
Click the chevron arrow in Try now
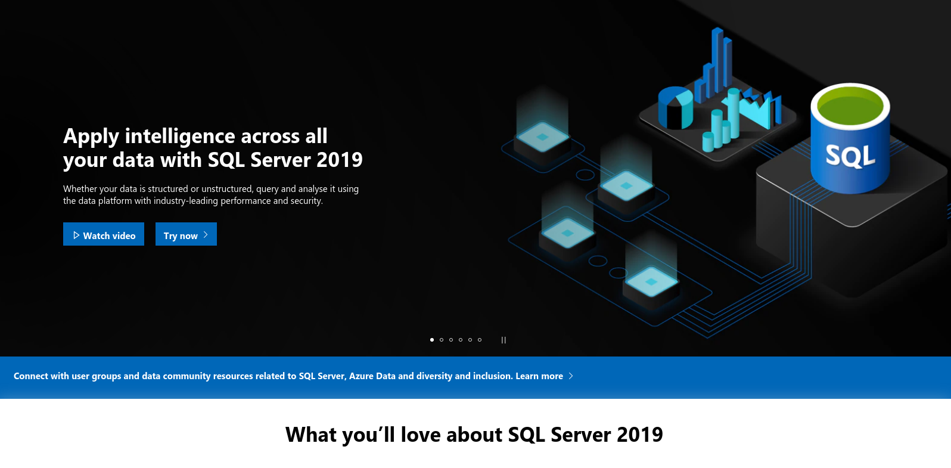pos(206,235)
